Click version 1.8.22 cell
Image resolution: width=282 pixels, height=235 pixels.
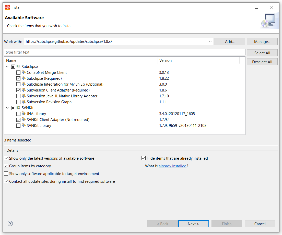coord(164,78)
